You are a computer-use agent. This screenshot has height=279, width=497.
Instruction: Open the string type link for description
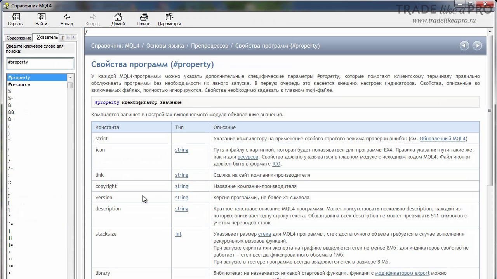tap(182, 209)
